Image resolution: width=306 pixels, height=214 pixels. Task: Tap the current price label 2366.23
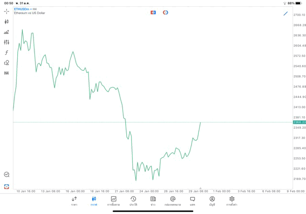click(299, 123)
